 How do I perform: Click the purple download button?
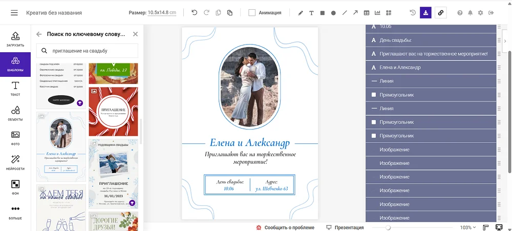(x=425, y=13)
